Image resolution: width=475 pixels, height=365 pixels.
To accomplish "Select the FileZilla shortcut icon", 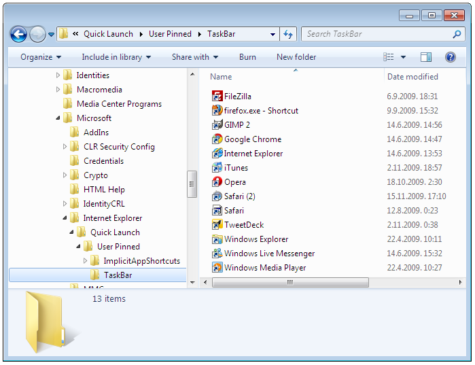I will pos(217,96).
